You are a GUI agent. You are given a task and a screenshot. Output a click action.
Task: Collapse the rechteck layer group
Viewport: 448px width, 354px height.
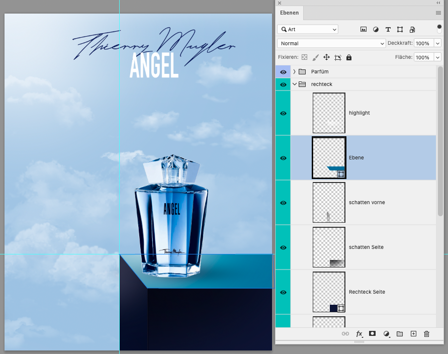coord(295,84)
